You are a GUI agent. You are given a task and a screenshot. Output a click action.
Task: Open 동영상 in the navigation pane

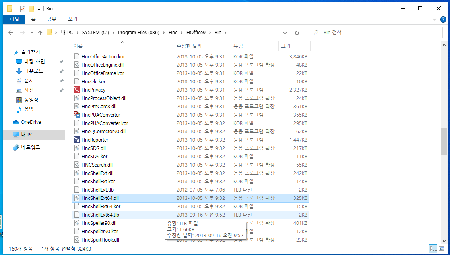pyautogui.click(x=31, y=100)
